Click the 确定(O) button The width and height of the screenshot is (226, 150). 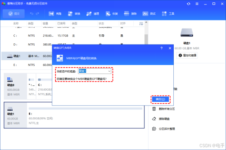pos(160,99)
